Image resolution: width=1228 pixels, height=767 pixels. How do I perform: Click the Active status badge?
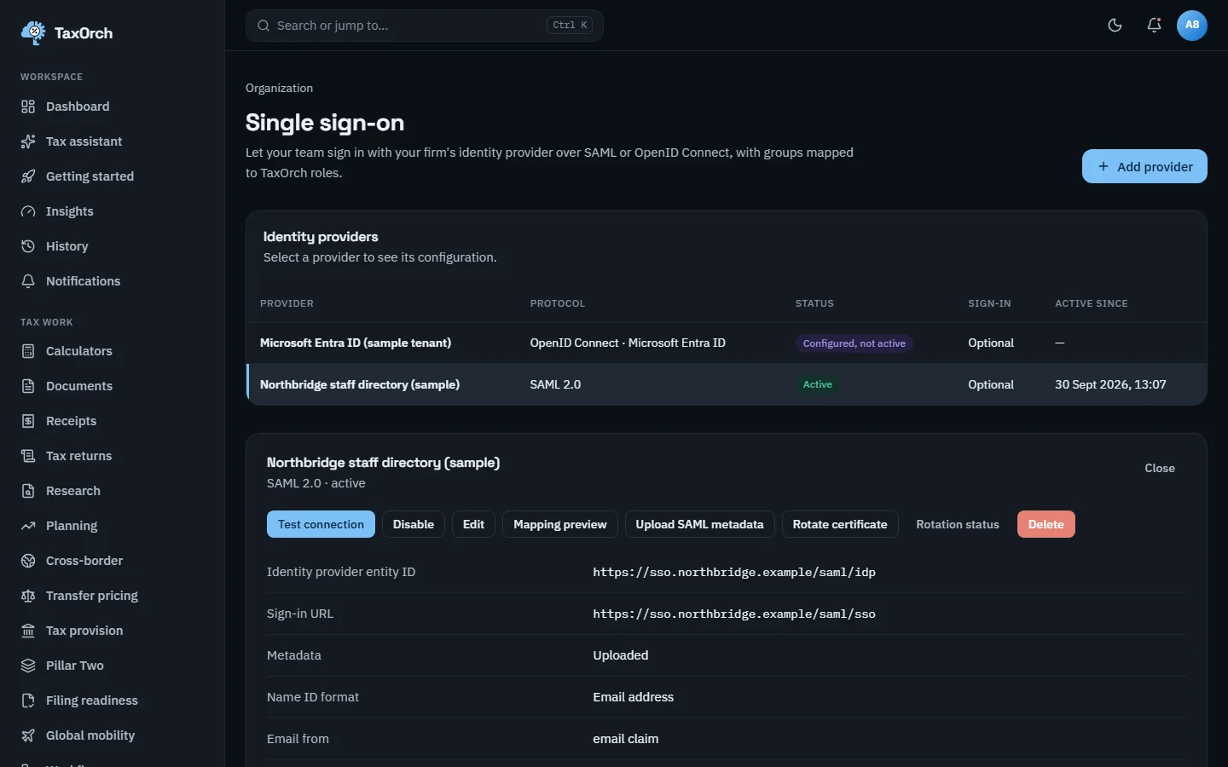[818, 384]
